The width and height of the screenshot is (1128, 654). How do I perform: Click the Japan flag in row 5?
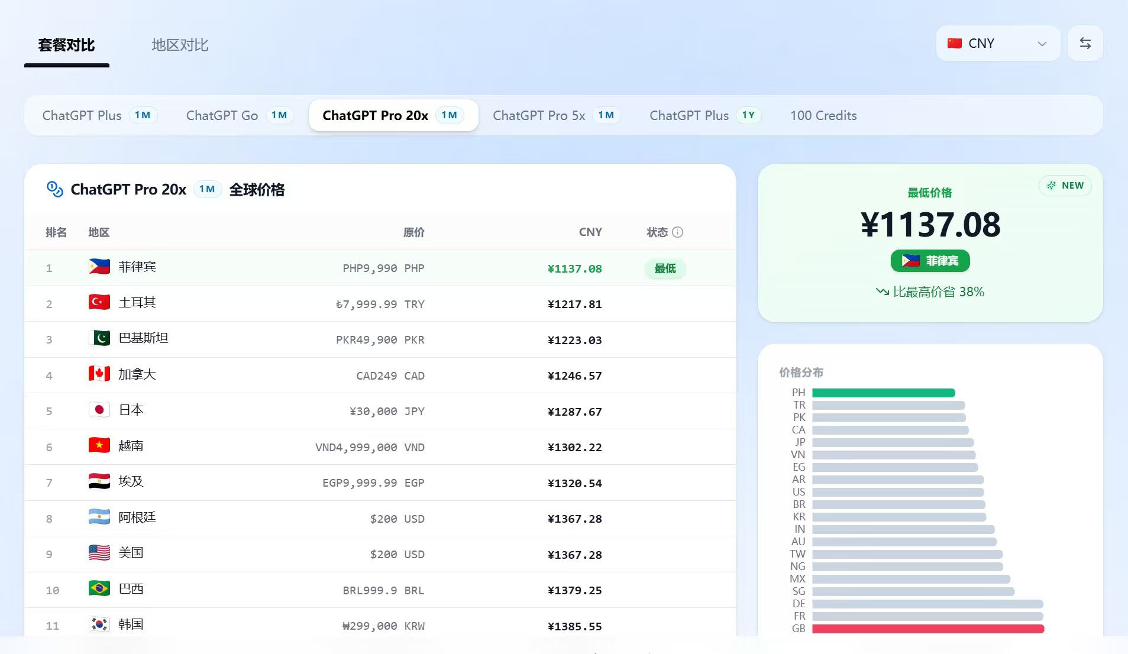(99, 410)
